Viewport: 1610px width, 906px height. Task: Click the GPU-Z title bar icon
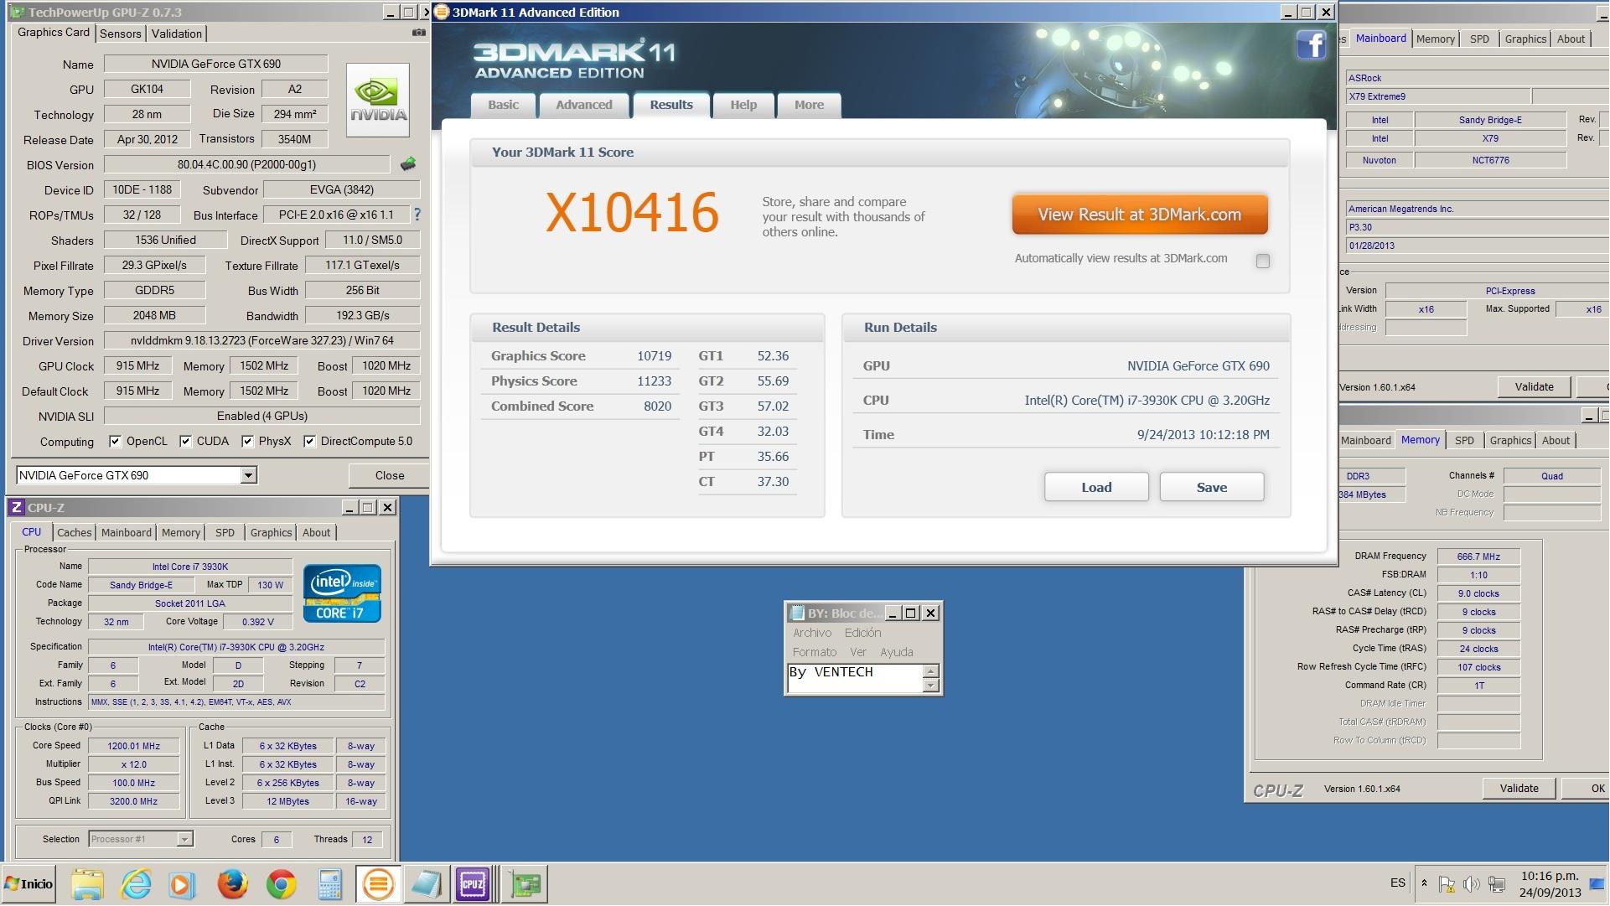click(17, 12)
